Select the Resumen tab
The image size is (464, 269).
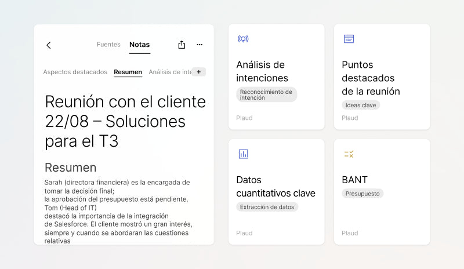(128, 72)
